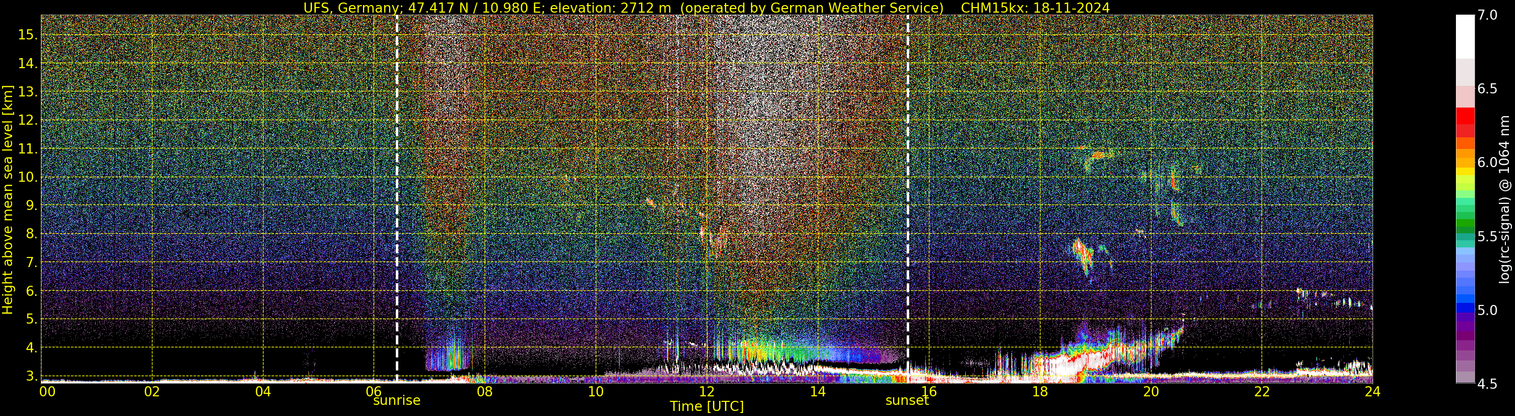Image resolution: width=1515 pixels, height=416 pixels.
Task: Click the height axis tick '4.'
Action: coord(31,348)
